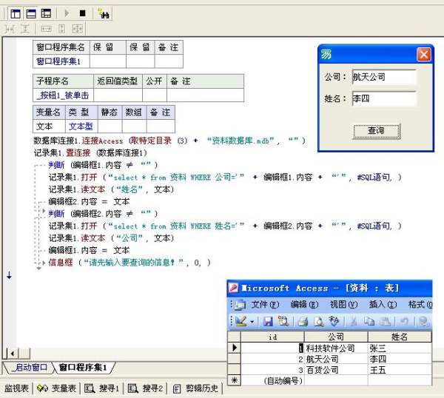Click the Stop (black square) toolbar icon

tap(82, 13)
